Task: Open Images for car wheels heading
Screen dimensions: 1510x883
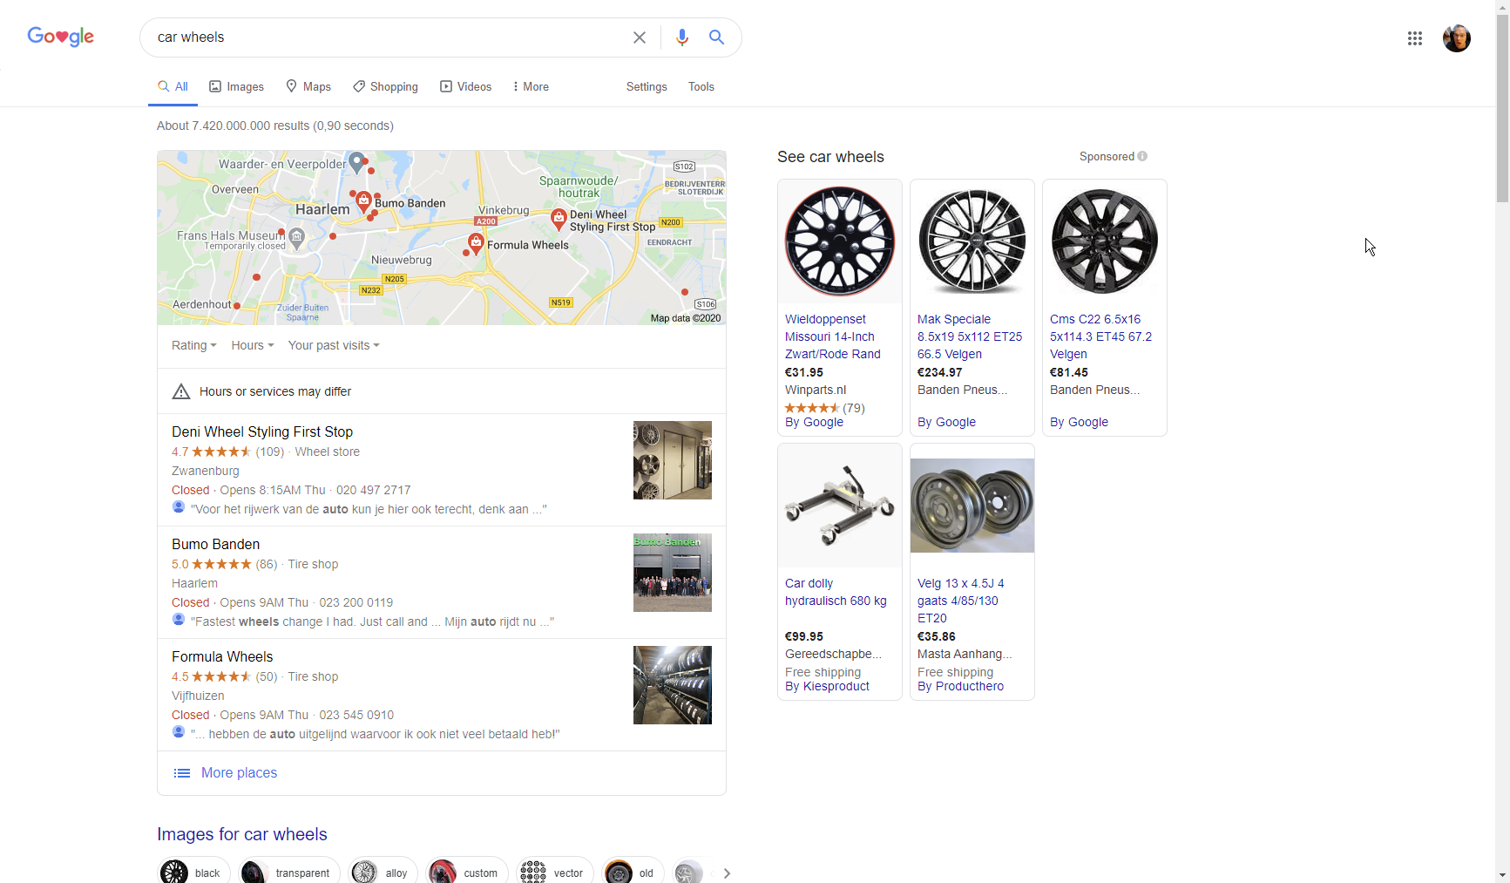Action: 242,835
